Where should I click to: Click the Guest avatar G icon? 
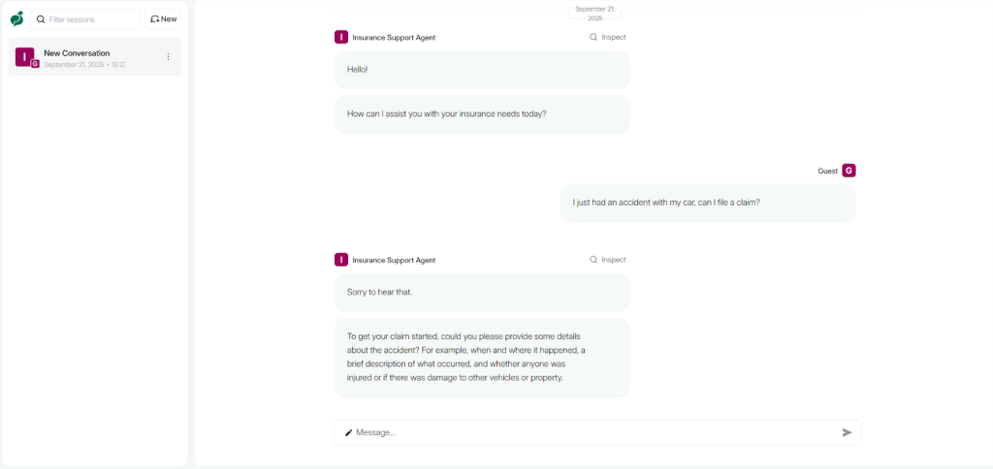click(849, 171)
